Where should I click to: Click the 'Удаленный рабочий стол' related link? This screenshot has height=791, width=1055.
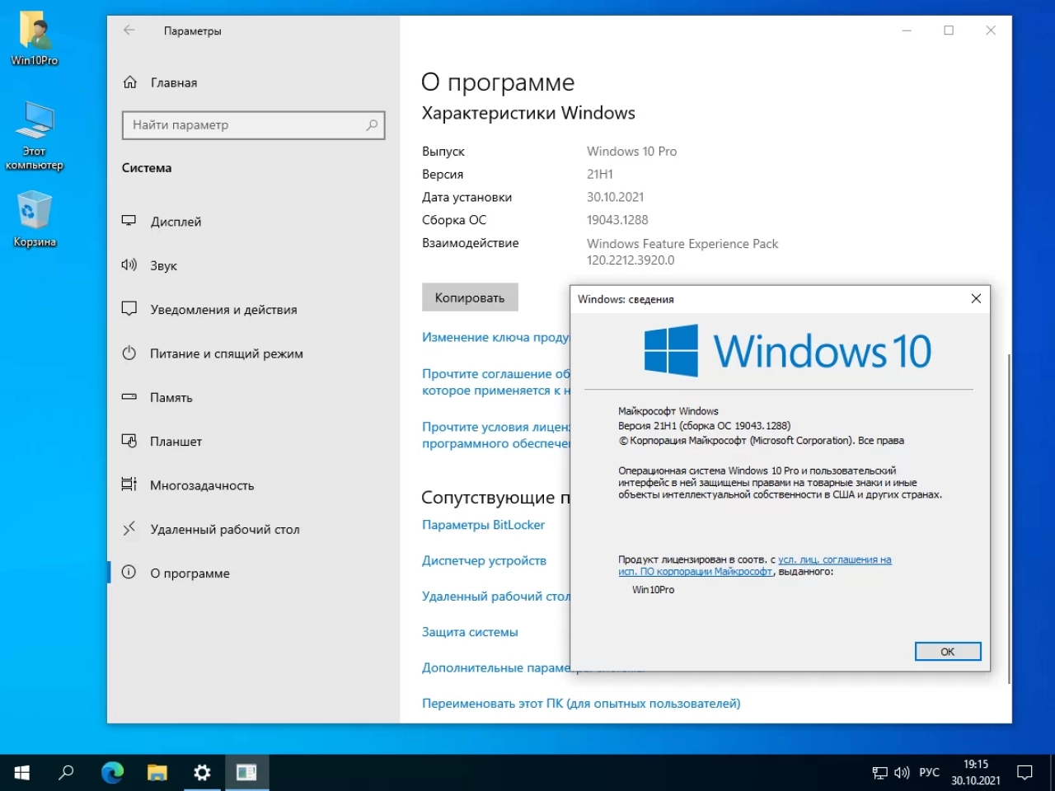tap(495, 596)
